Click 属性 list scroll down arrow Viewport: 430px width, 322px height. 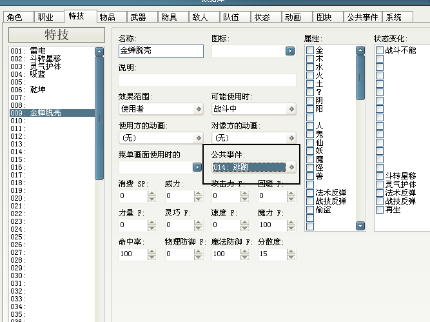(x=360, y=226)
